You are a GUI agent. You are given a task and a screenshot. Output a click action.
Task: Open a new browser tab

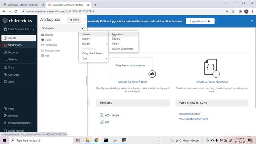[95, 5]
